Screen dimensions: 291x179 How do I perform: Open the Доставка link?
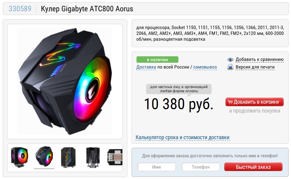(x=146, y=67)
